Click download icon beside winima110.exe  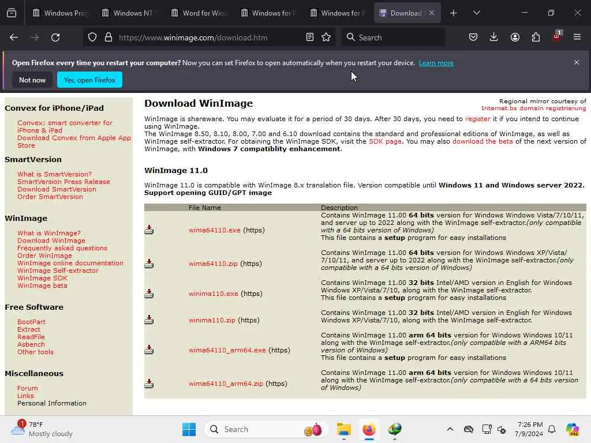pyautogui.click(x=149, y=294)
